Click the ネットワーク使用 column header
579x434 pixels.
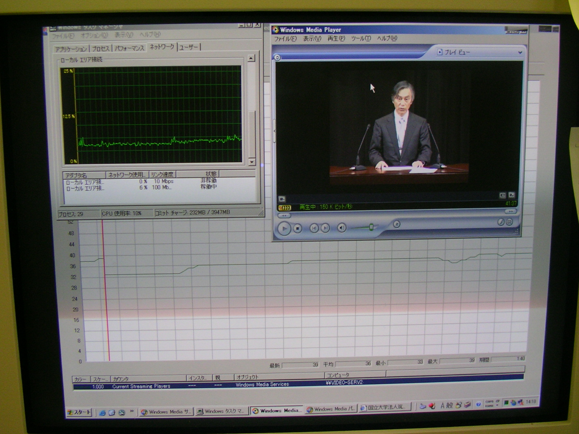coord(127,175)
